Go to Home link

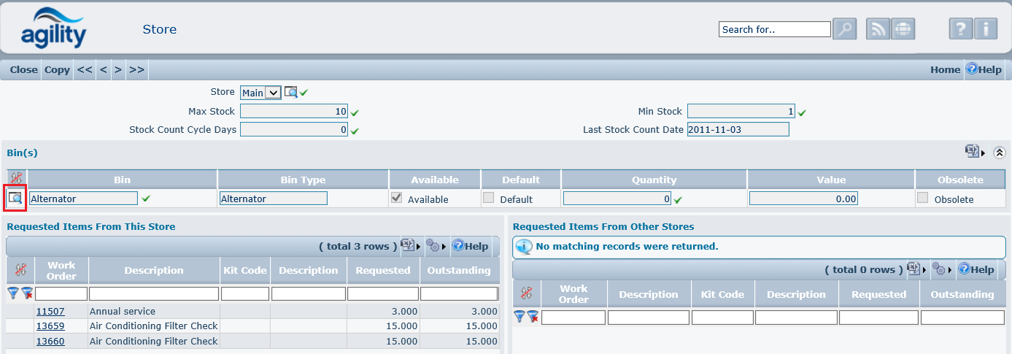click(945, 69)
